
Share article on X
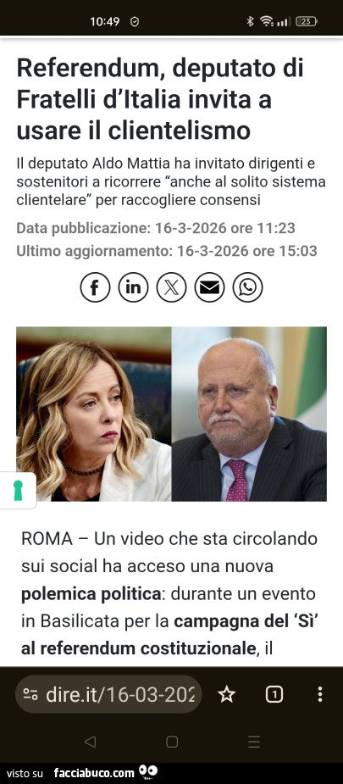(171, 287)
